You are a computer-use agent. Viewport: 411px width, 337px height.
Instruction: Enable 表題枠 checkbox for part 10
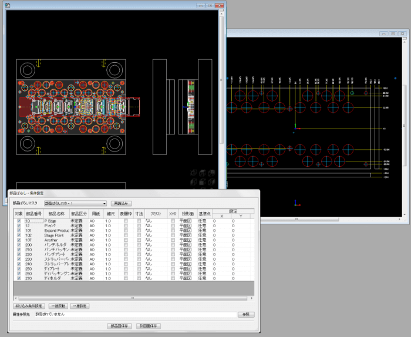click(126, 221)
